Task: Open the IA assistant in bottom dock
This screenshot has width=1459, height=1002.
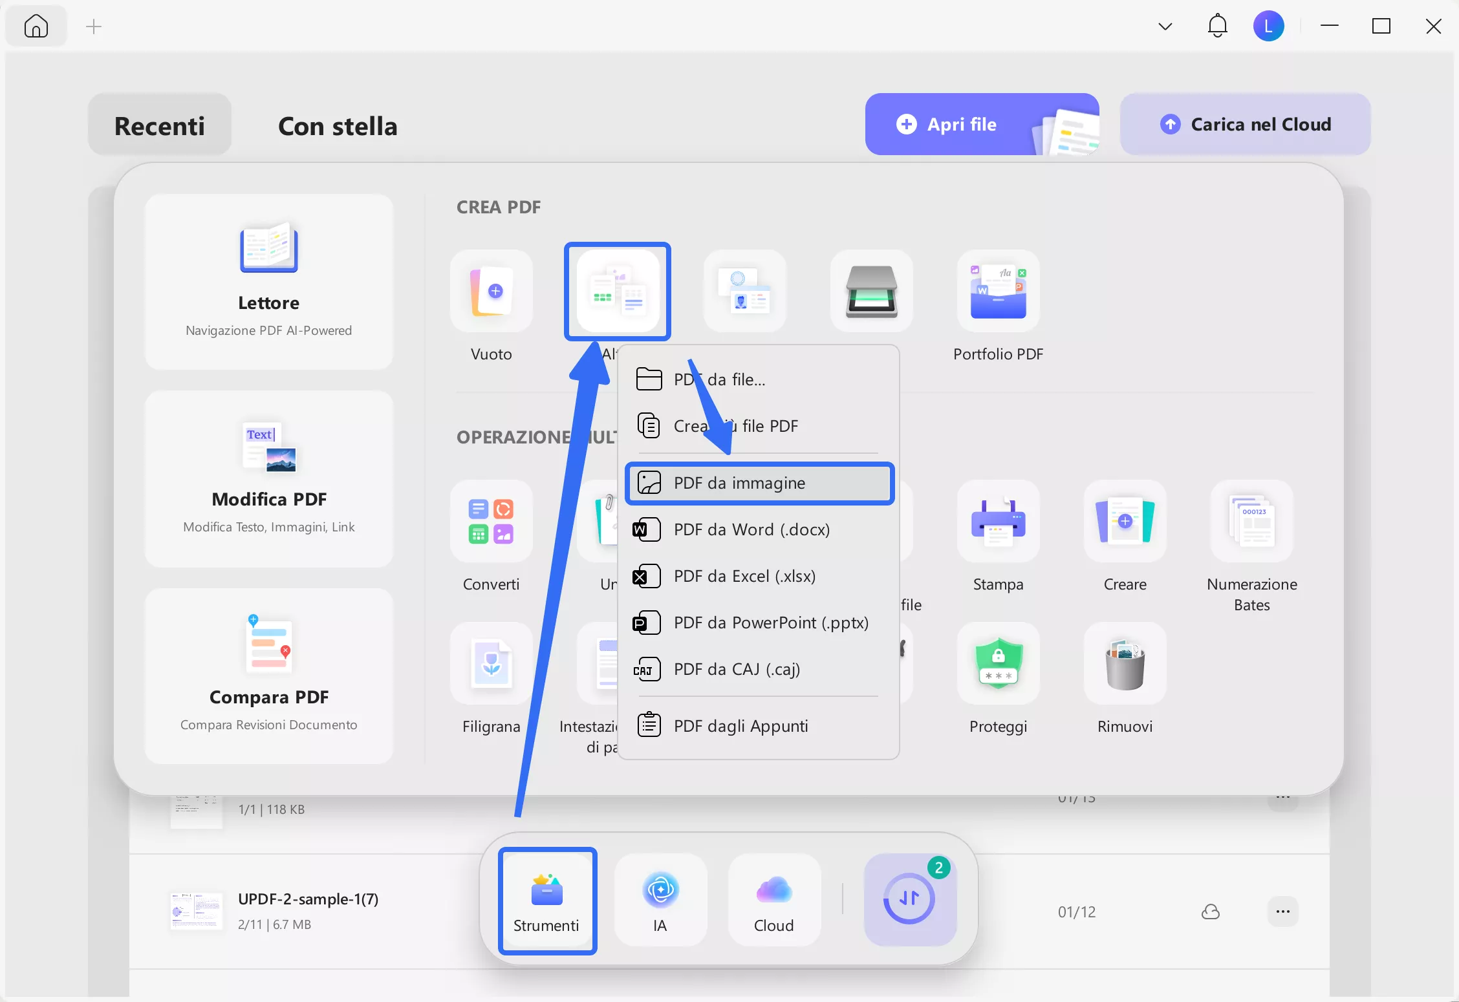Action: click(660, 900)
